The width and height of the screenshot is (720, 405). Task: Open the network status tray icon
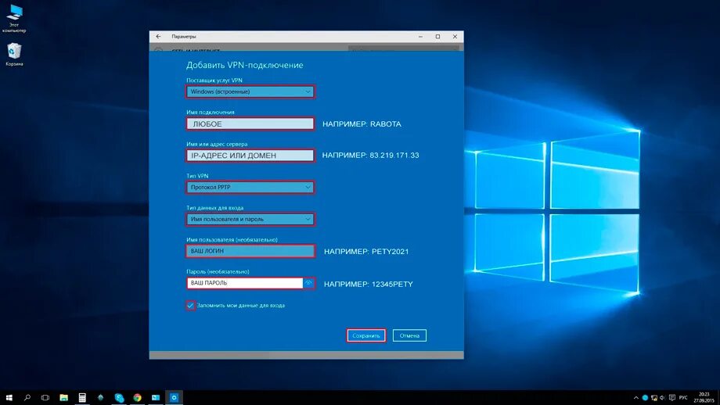coord(654,398)
